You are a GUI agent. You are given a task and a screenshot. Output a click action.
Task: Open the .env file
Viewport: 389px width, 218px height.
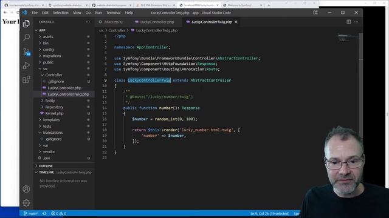pyautogui.click(x=64, y=158)
